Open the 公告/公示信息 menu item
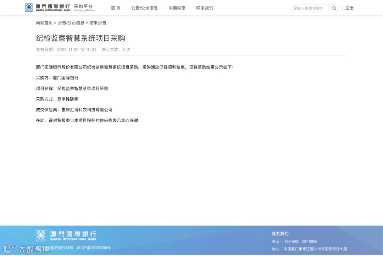Screen dimensions: 383x256 click(144, 8)
